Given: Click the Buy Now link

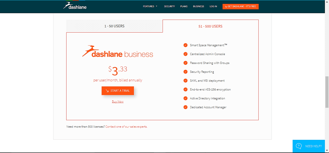Looking at the screenshot, I should [x=118, y=102].
